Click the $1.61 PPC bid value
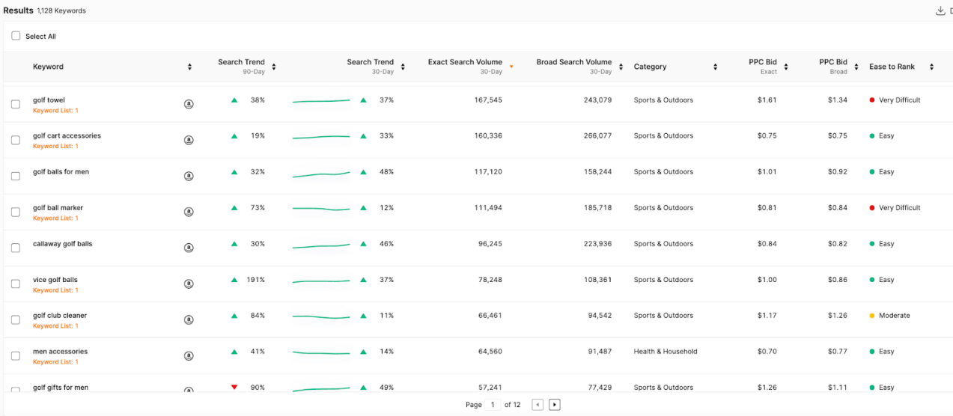This screenshot has width=953, height=416. 767,100
